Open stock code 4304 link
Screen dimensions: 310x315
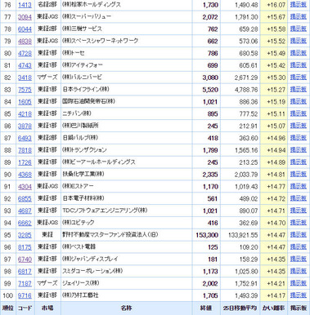[x=25, y=187]
